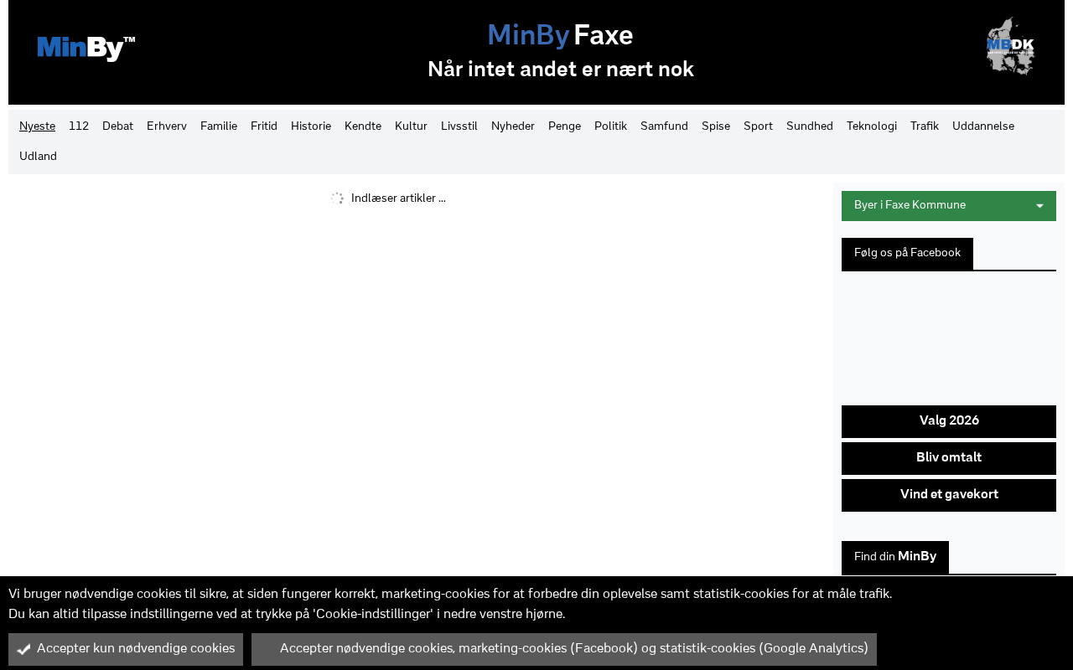
Task: Open the Livsstil category
Action: (x=459, y=126)
